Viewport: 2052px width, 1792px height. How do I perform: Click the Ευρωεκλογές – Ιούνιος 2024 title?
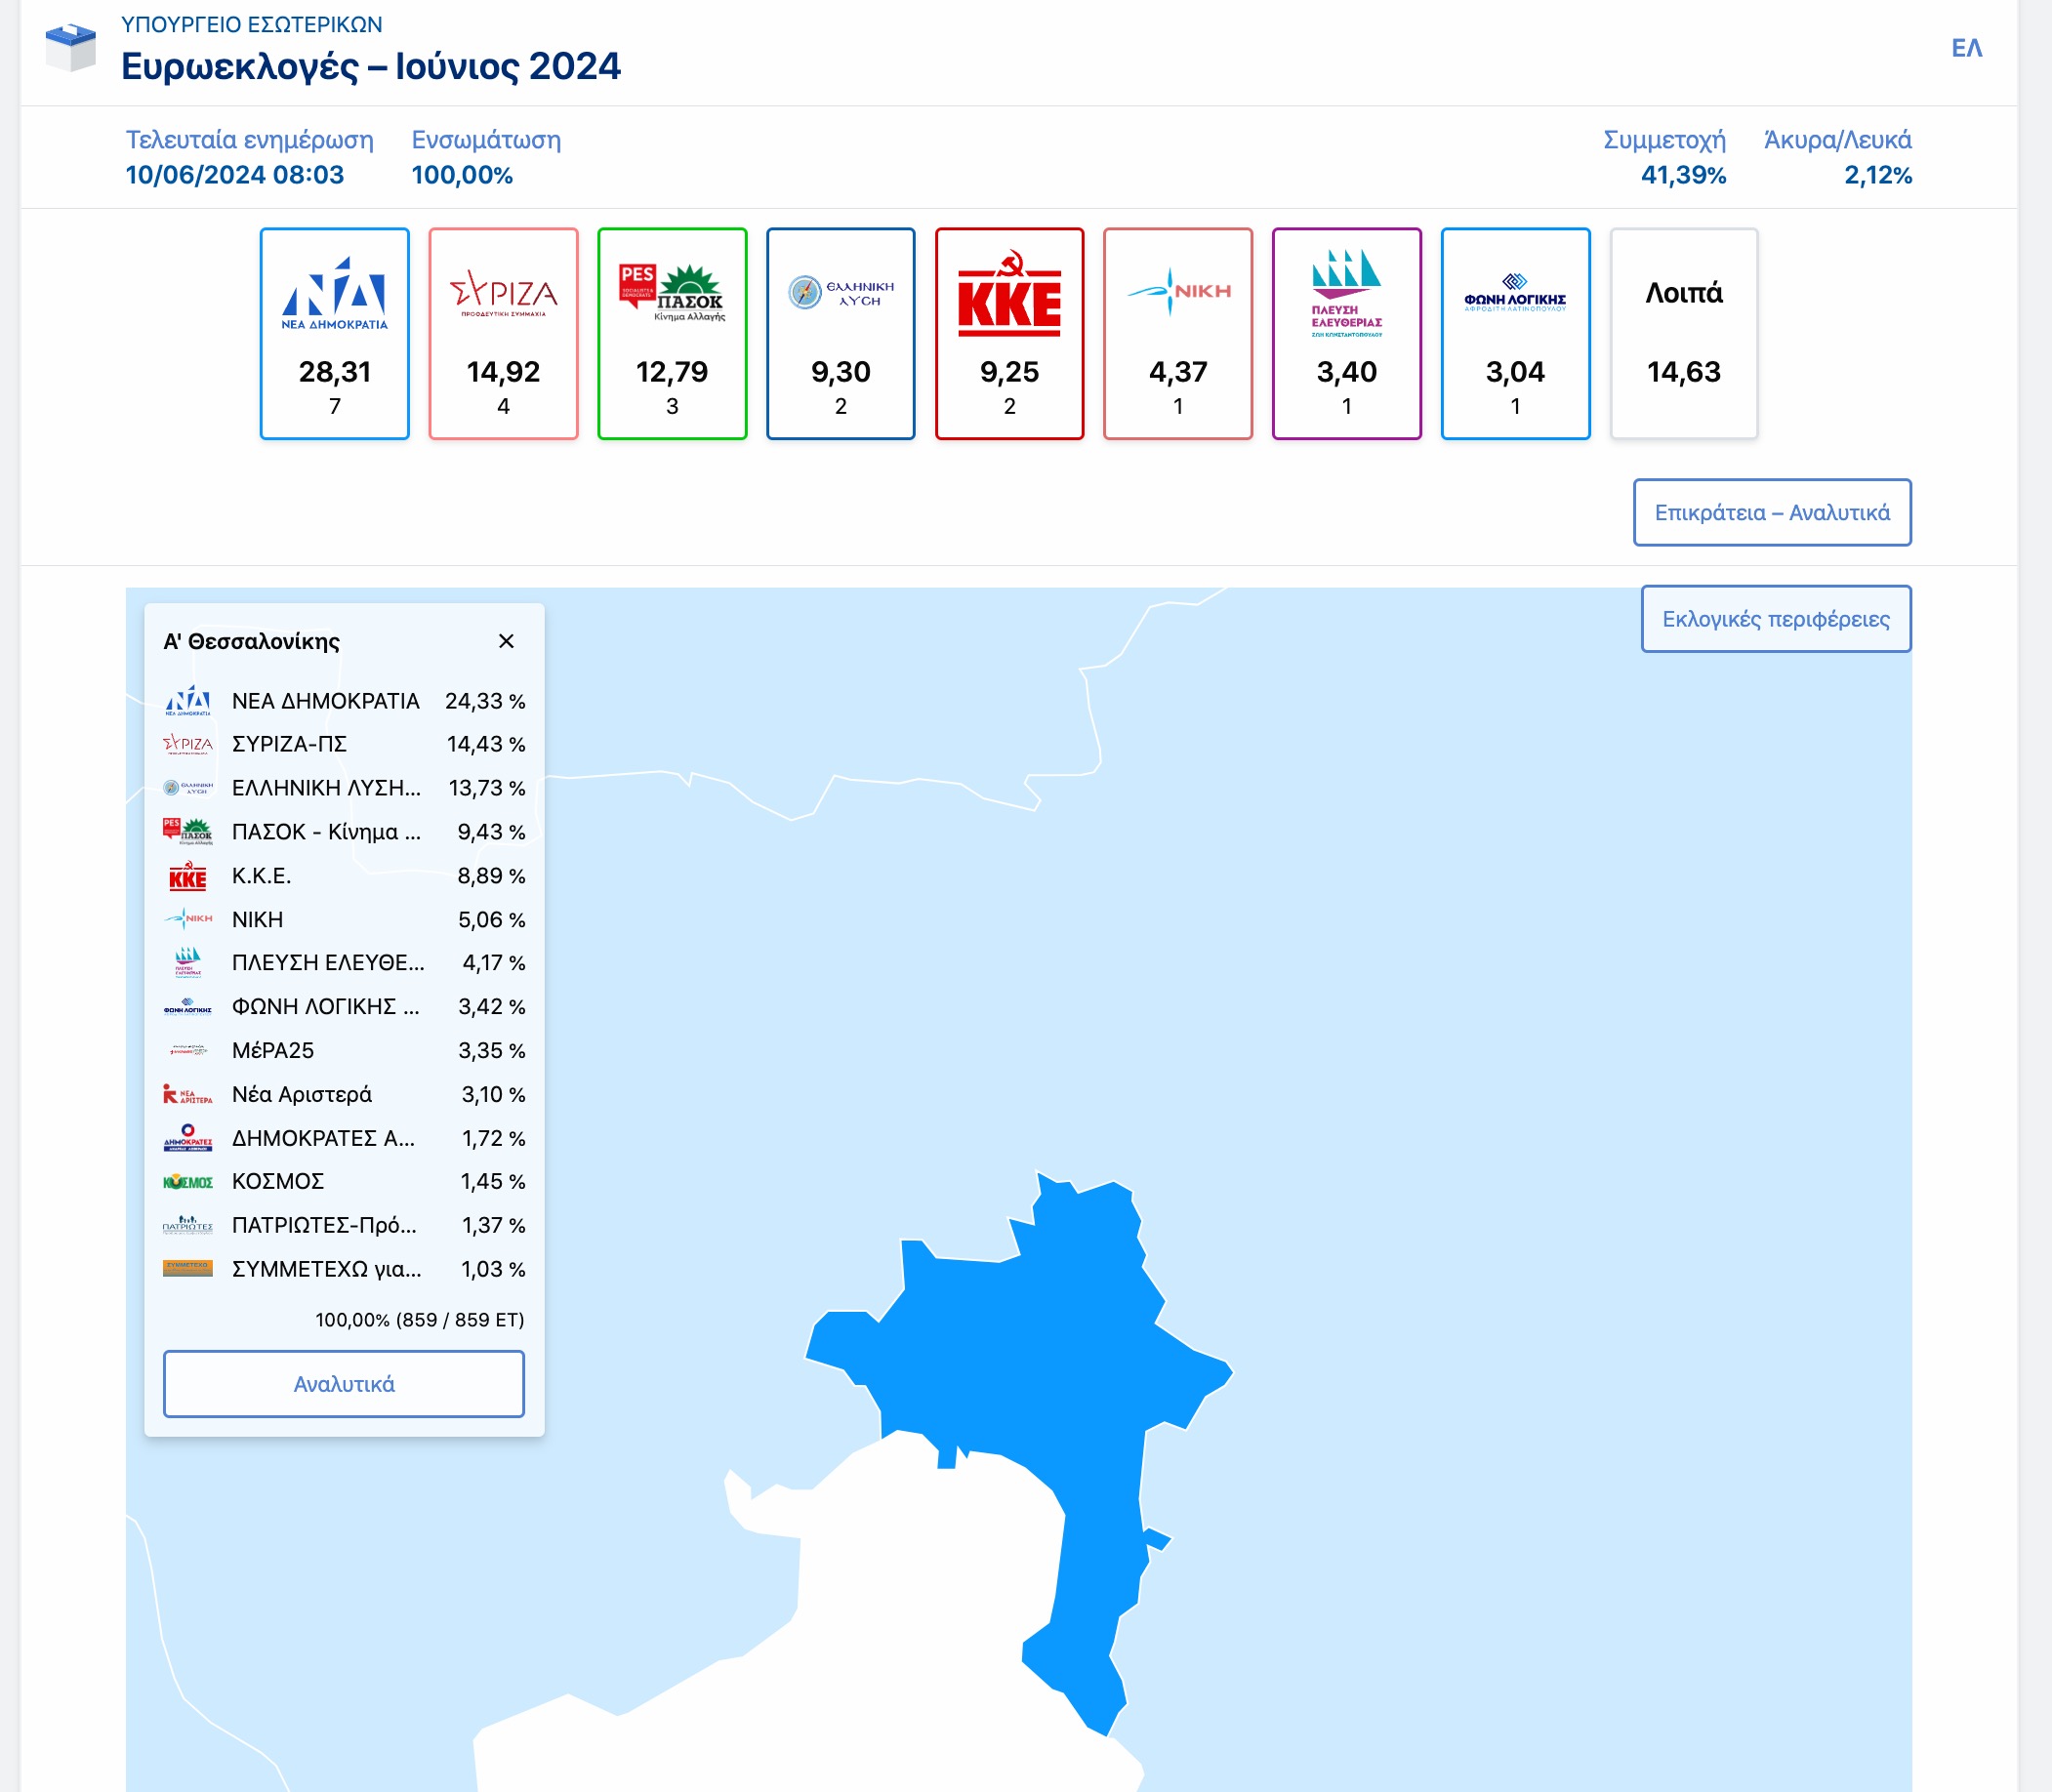tap(371, 67)
